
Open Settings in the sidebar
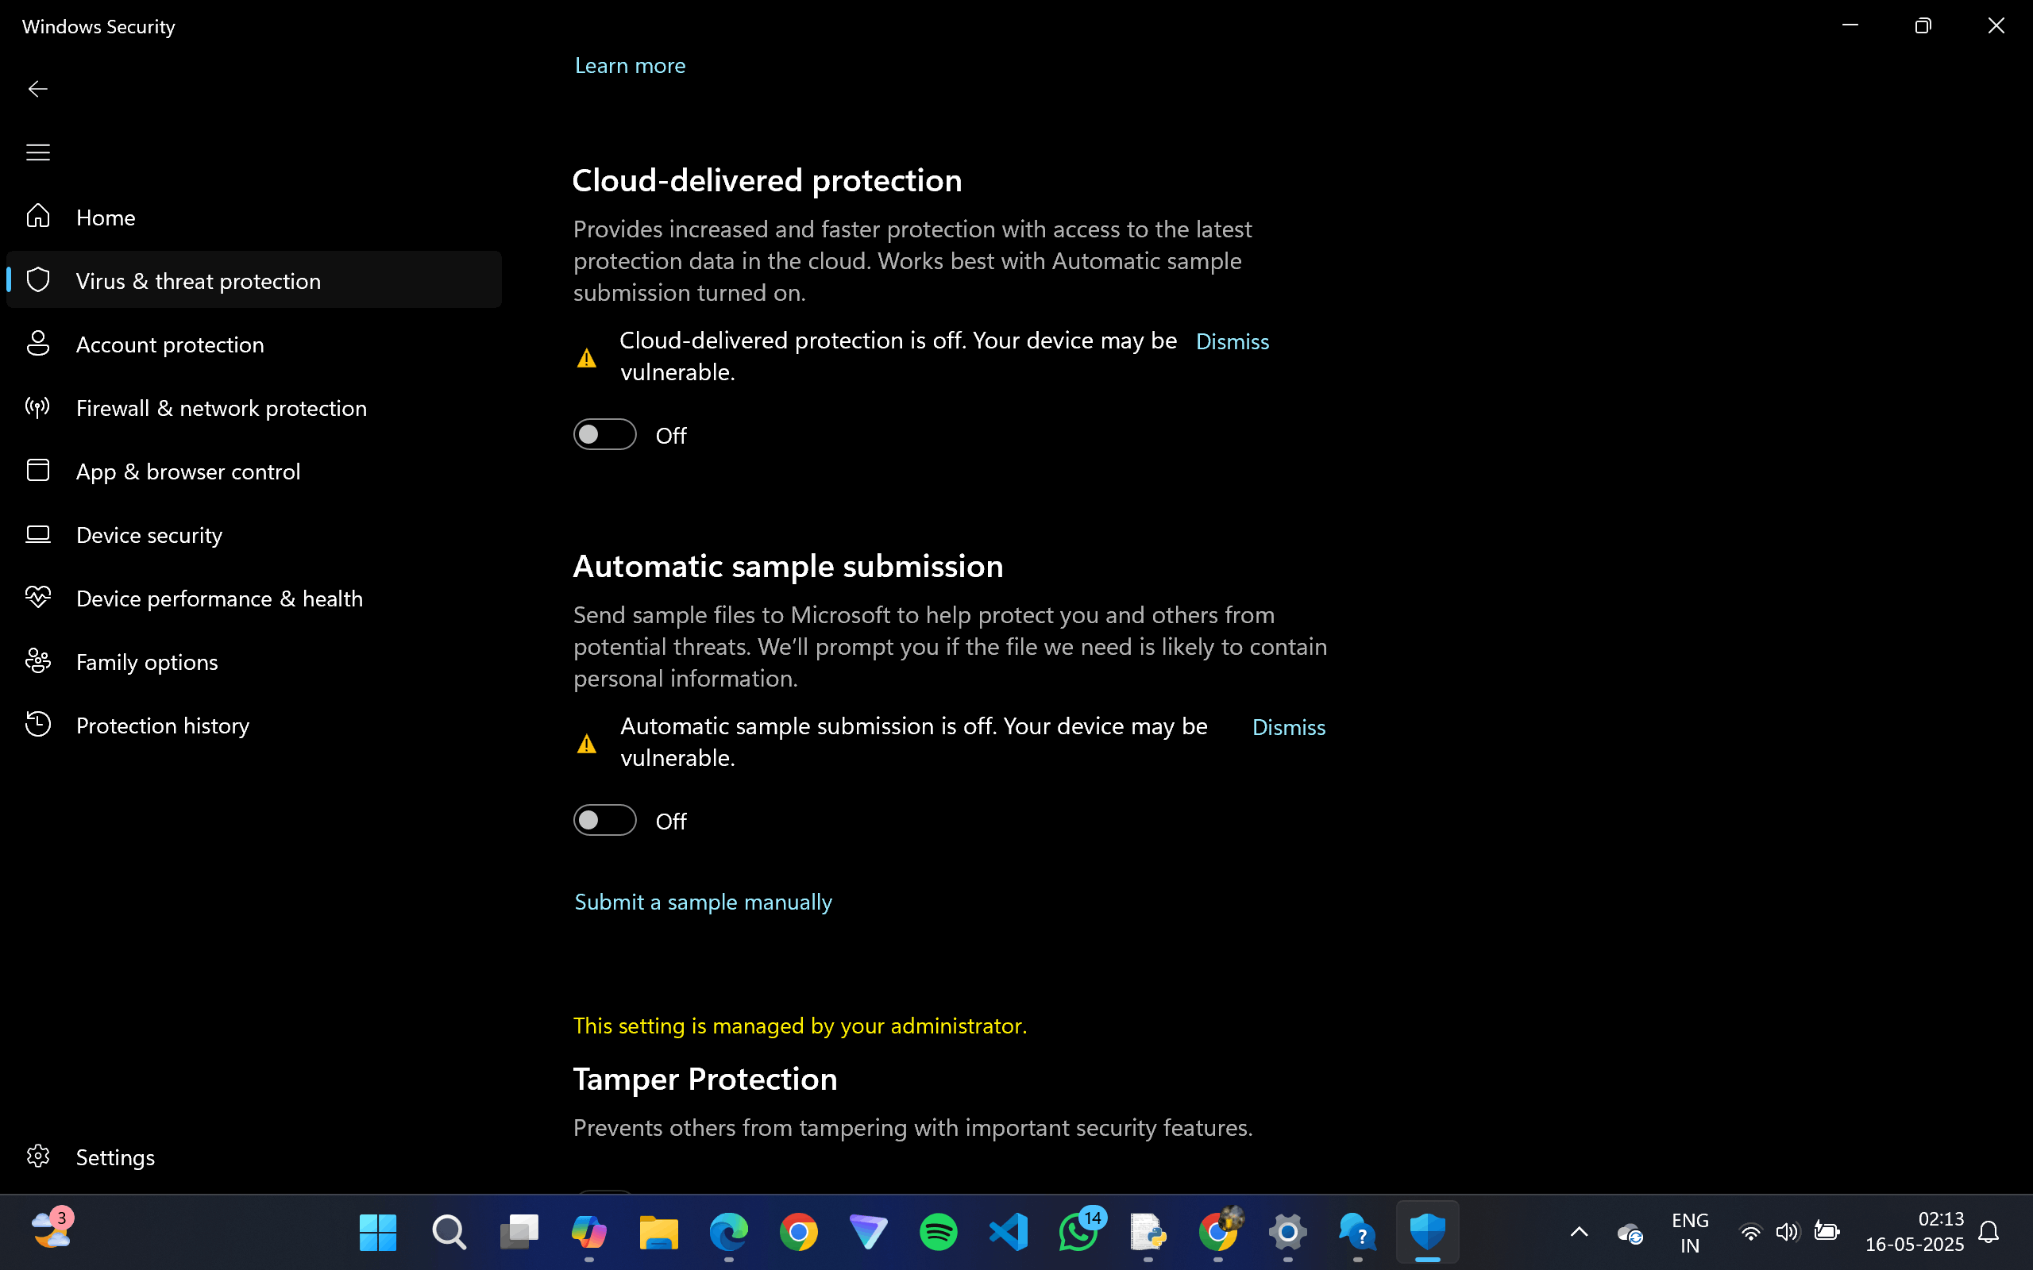115,1156
